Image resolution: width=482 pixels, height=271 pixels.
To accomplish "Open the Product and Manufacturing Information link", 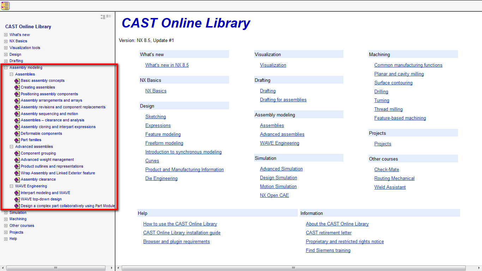I will coord(185,170).
